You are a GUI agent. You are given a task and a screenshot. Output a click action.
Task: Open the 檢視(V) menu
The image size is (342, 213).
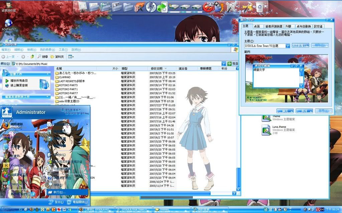[x=32, y=50]
